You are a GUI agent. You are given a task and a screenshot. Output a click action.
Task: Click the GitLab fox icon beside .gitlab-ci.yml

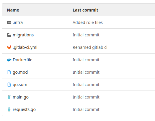point(9,47)
